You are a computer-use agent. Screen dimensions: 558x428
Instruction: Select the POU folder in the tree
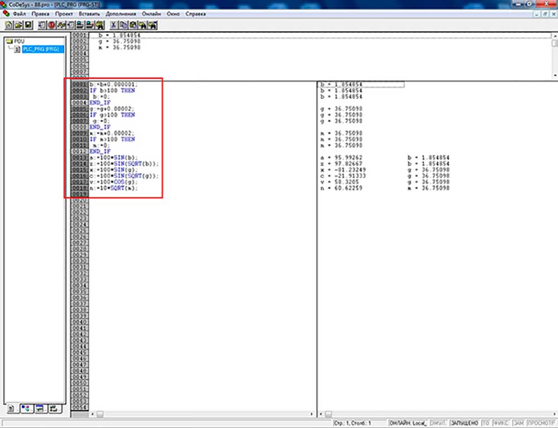[19, 41]
